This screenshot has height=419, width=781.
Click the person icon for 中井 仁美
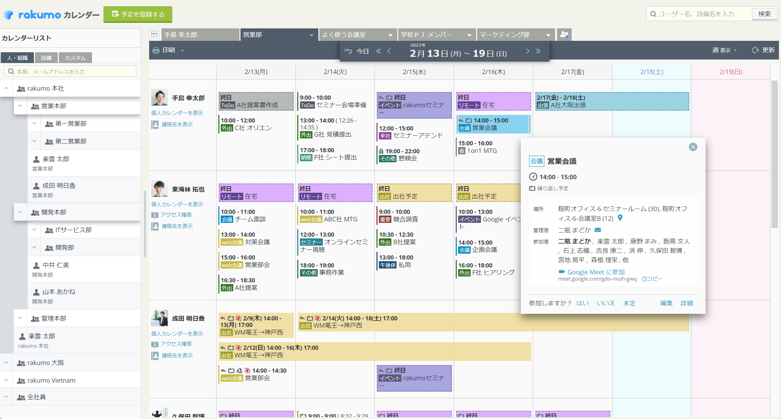pyautogui.click(x=36, y=265)
